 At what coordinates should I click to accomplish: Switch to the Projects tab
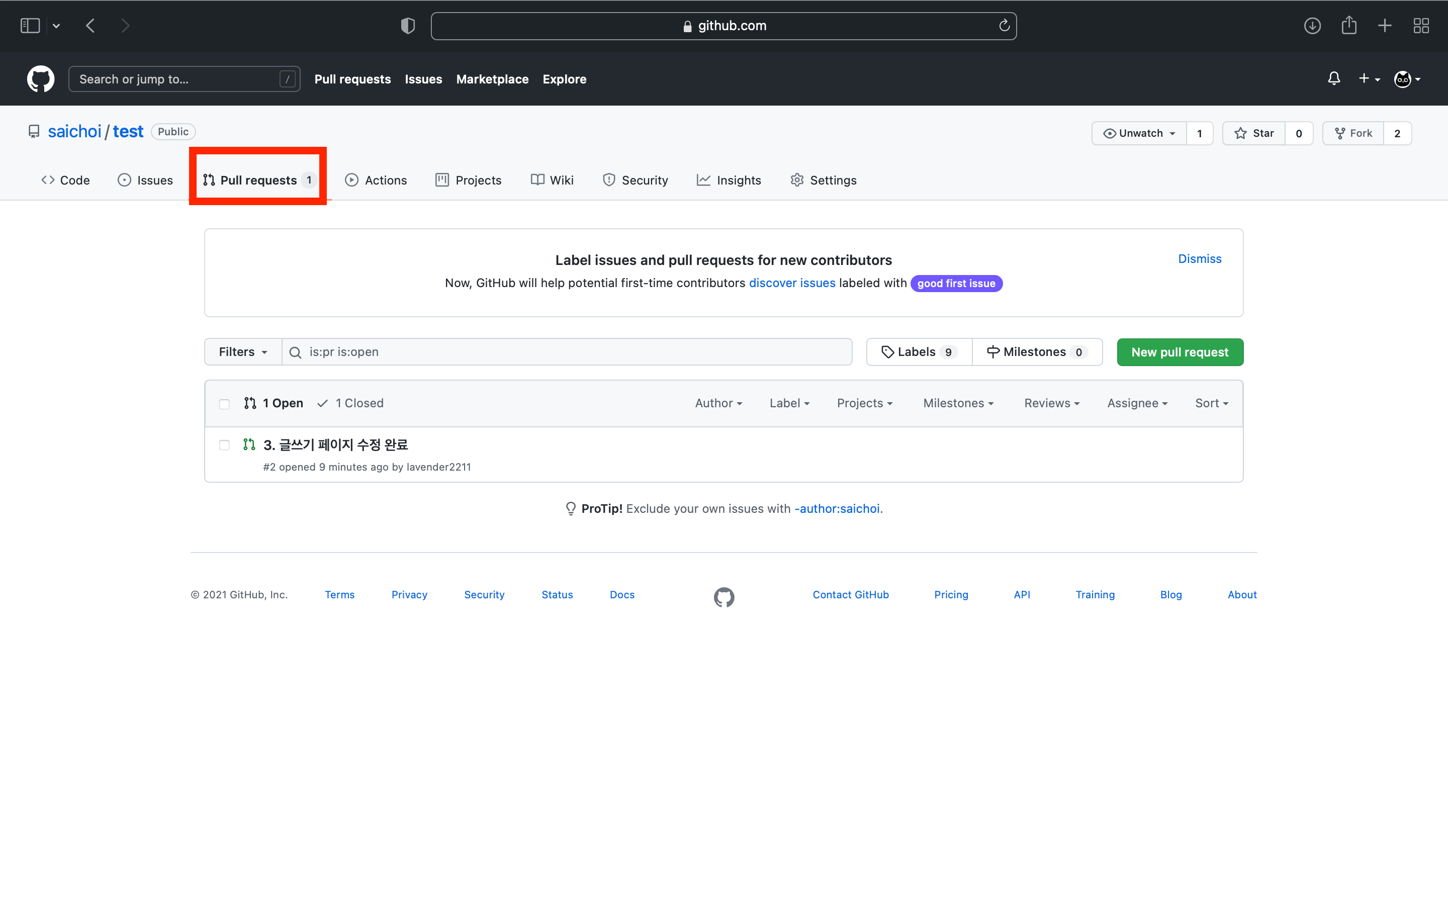tap(468, 180)
